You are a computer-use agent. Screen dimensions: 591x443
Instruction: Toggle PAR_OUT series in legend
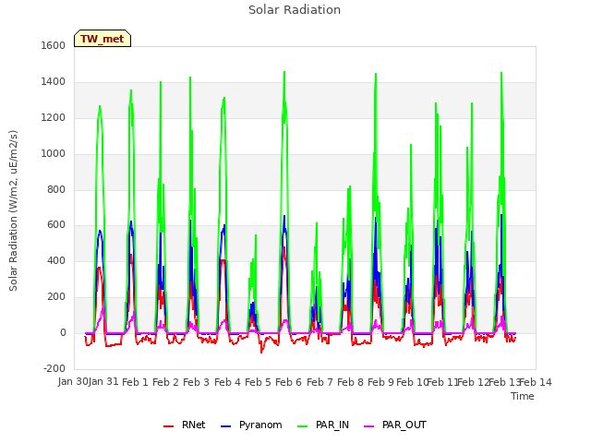pos(395,425)
